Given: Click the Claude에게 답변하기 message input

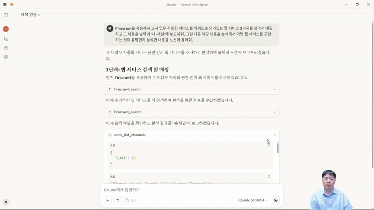Looking at the screenshot, I should [187, 190].
